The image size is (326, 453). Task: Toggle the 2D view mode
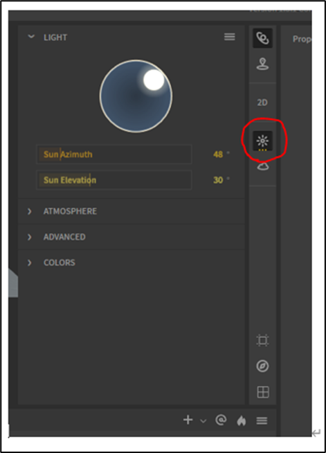[262, 103]
